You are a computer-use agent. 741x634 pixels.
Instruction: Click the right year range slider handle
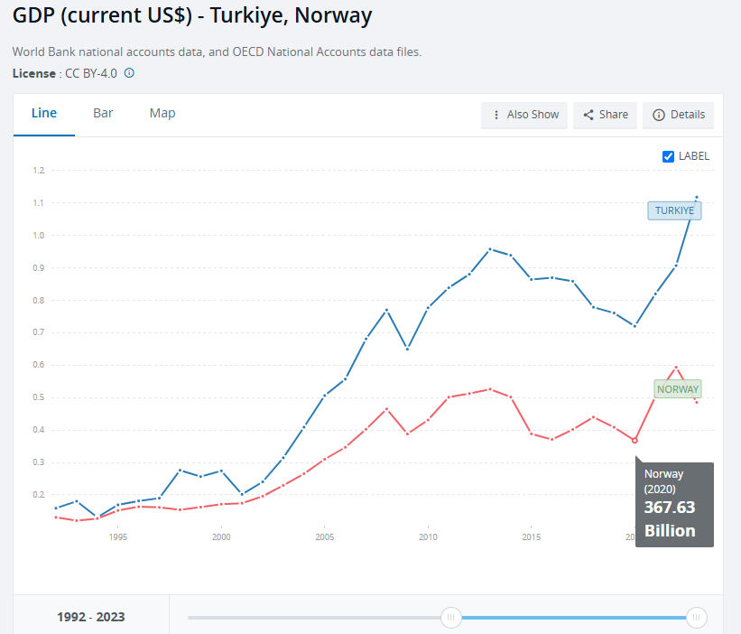(x=696, y=617)
